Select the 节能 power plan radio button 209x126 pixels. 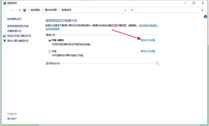[x=50, y=52]
